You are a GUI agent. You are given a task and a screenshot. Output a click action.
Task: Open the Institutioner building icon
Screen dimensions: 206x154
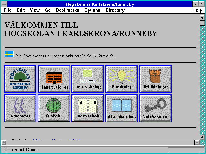pyautogui.click(x=54, y=79)
